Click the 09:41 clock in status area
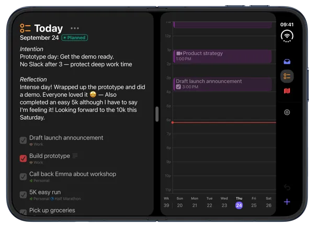This screenshot has height=228, width=314. [x=287, y=25]
